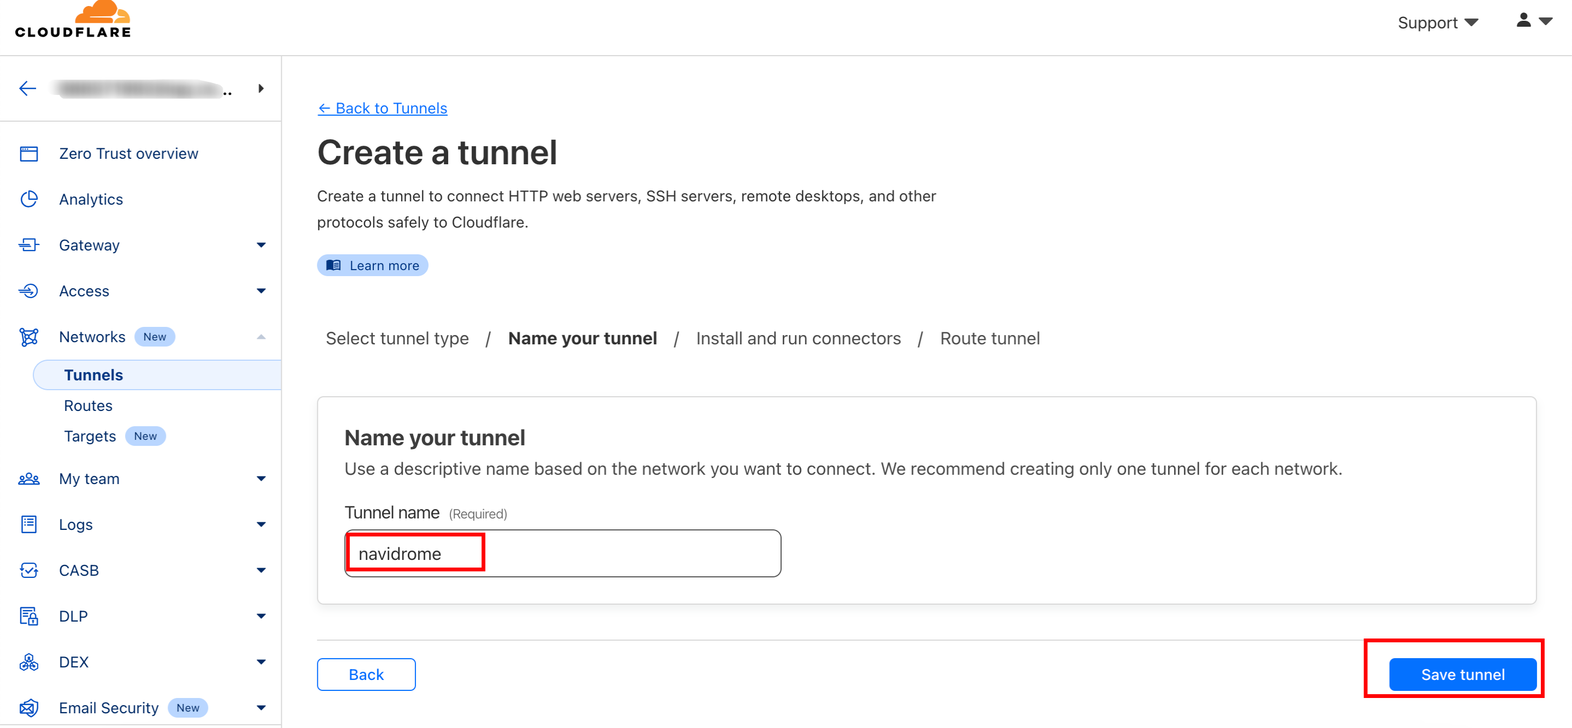Click the back arrow beside account name

coord(27,89)
